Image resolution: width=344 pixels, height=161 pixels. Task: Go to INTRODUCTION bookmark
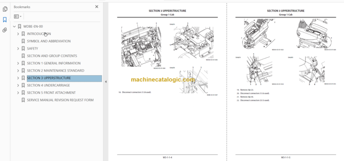pyautogui.click(x=39, y=34)
